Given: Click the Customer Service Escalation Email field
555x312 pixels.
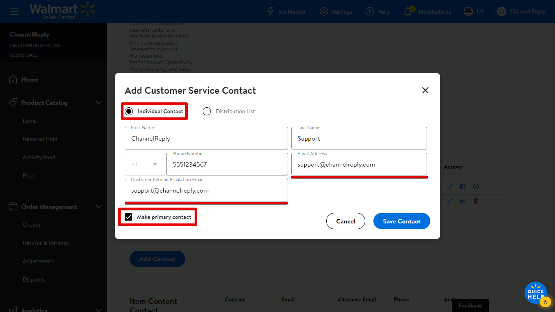Looking at the screenshot, I should (206, 190).
